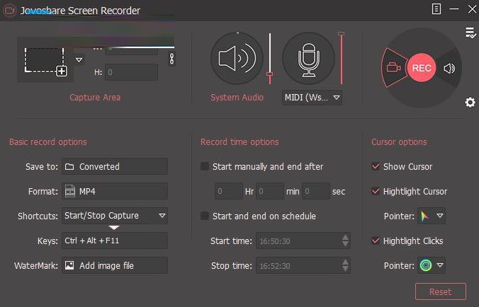Click the folder icon in Save to
The height and width of the screenshot is (307, 479).
[69, 166]
